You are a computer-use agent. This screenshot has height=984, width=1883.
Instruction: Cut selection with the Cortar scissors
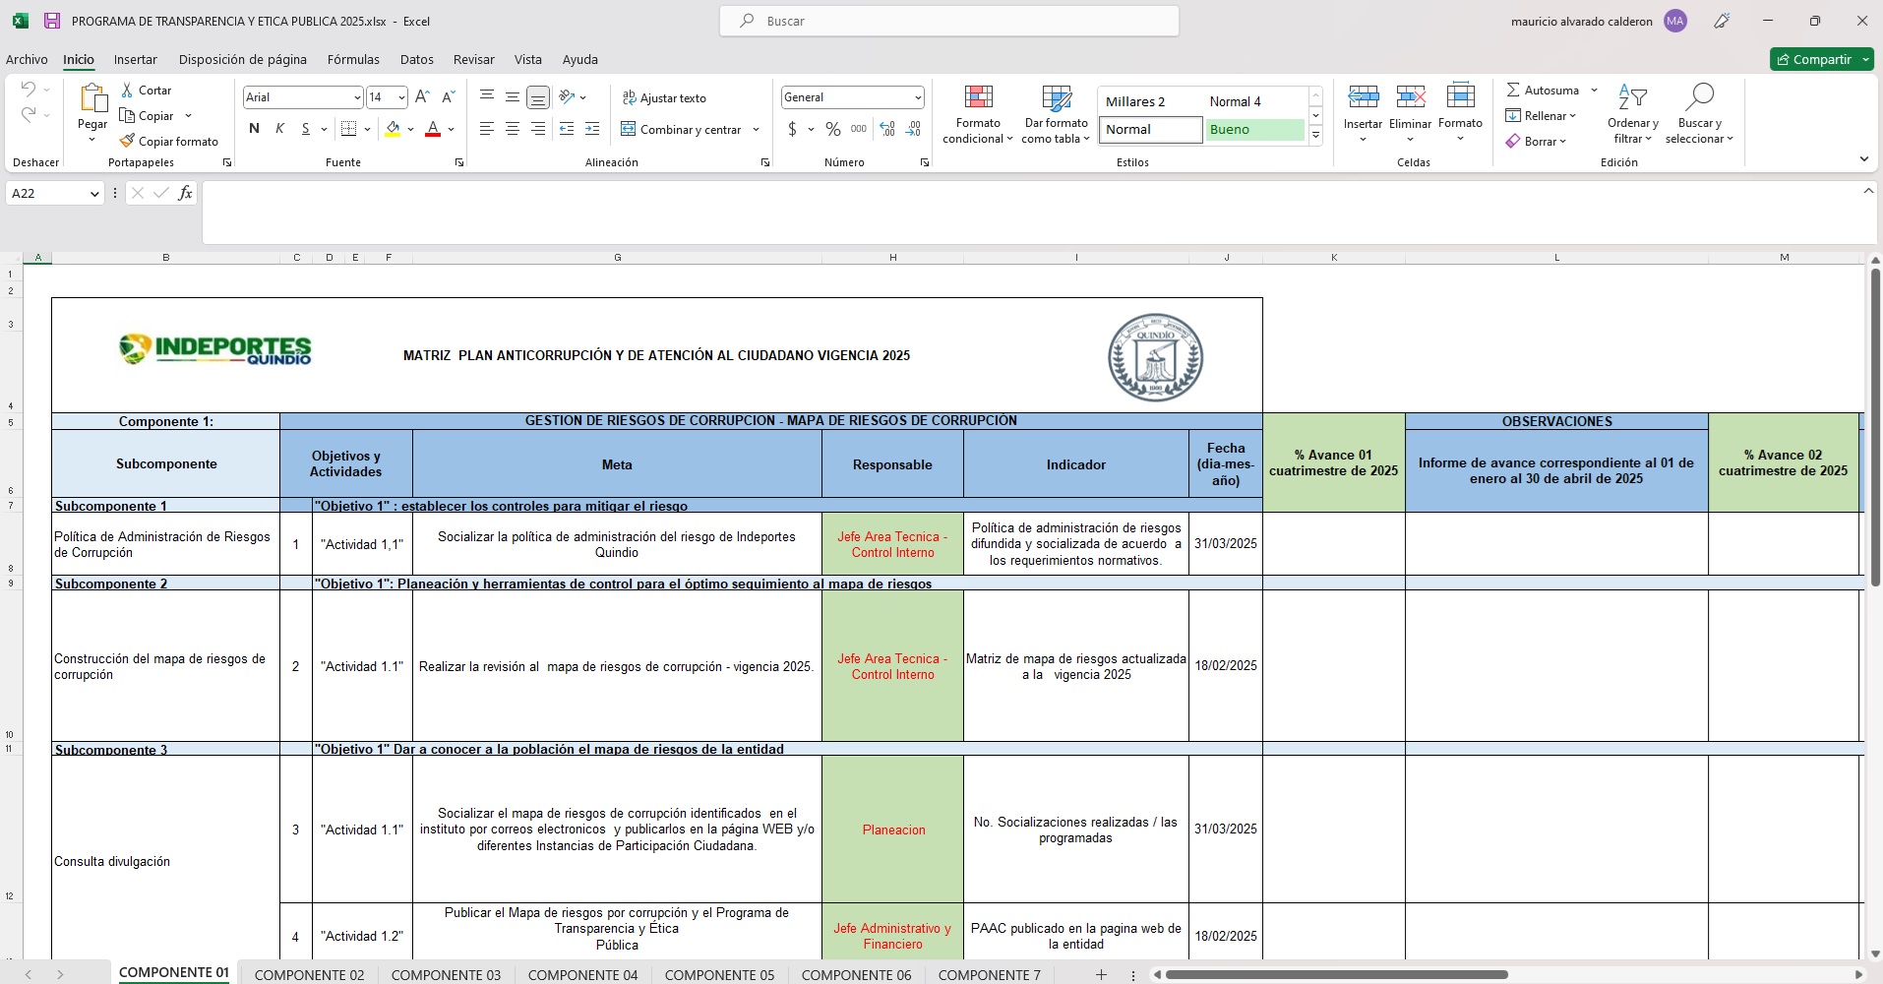tap(146, 90)
